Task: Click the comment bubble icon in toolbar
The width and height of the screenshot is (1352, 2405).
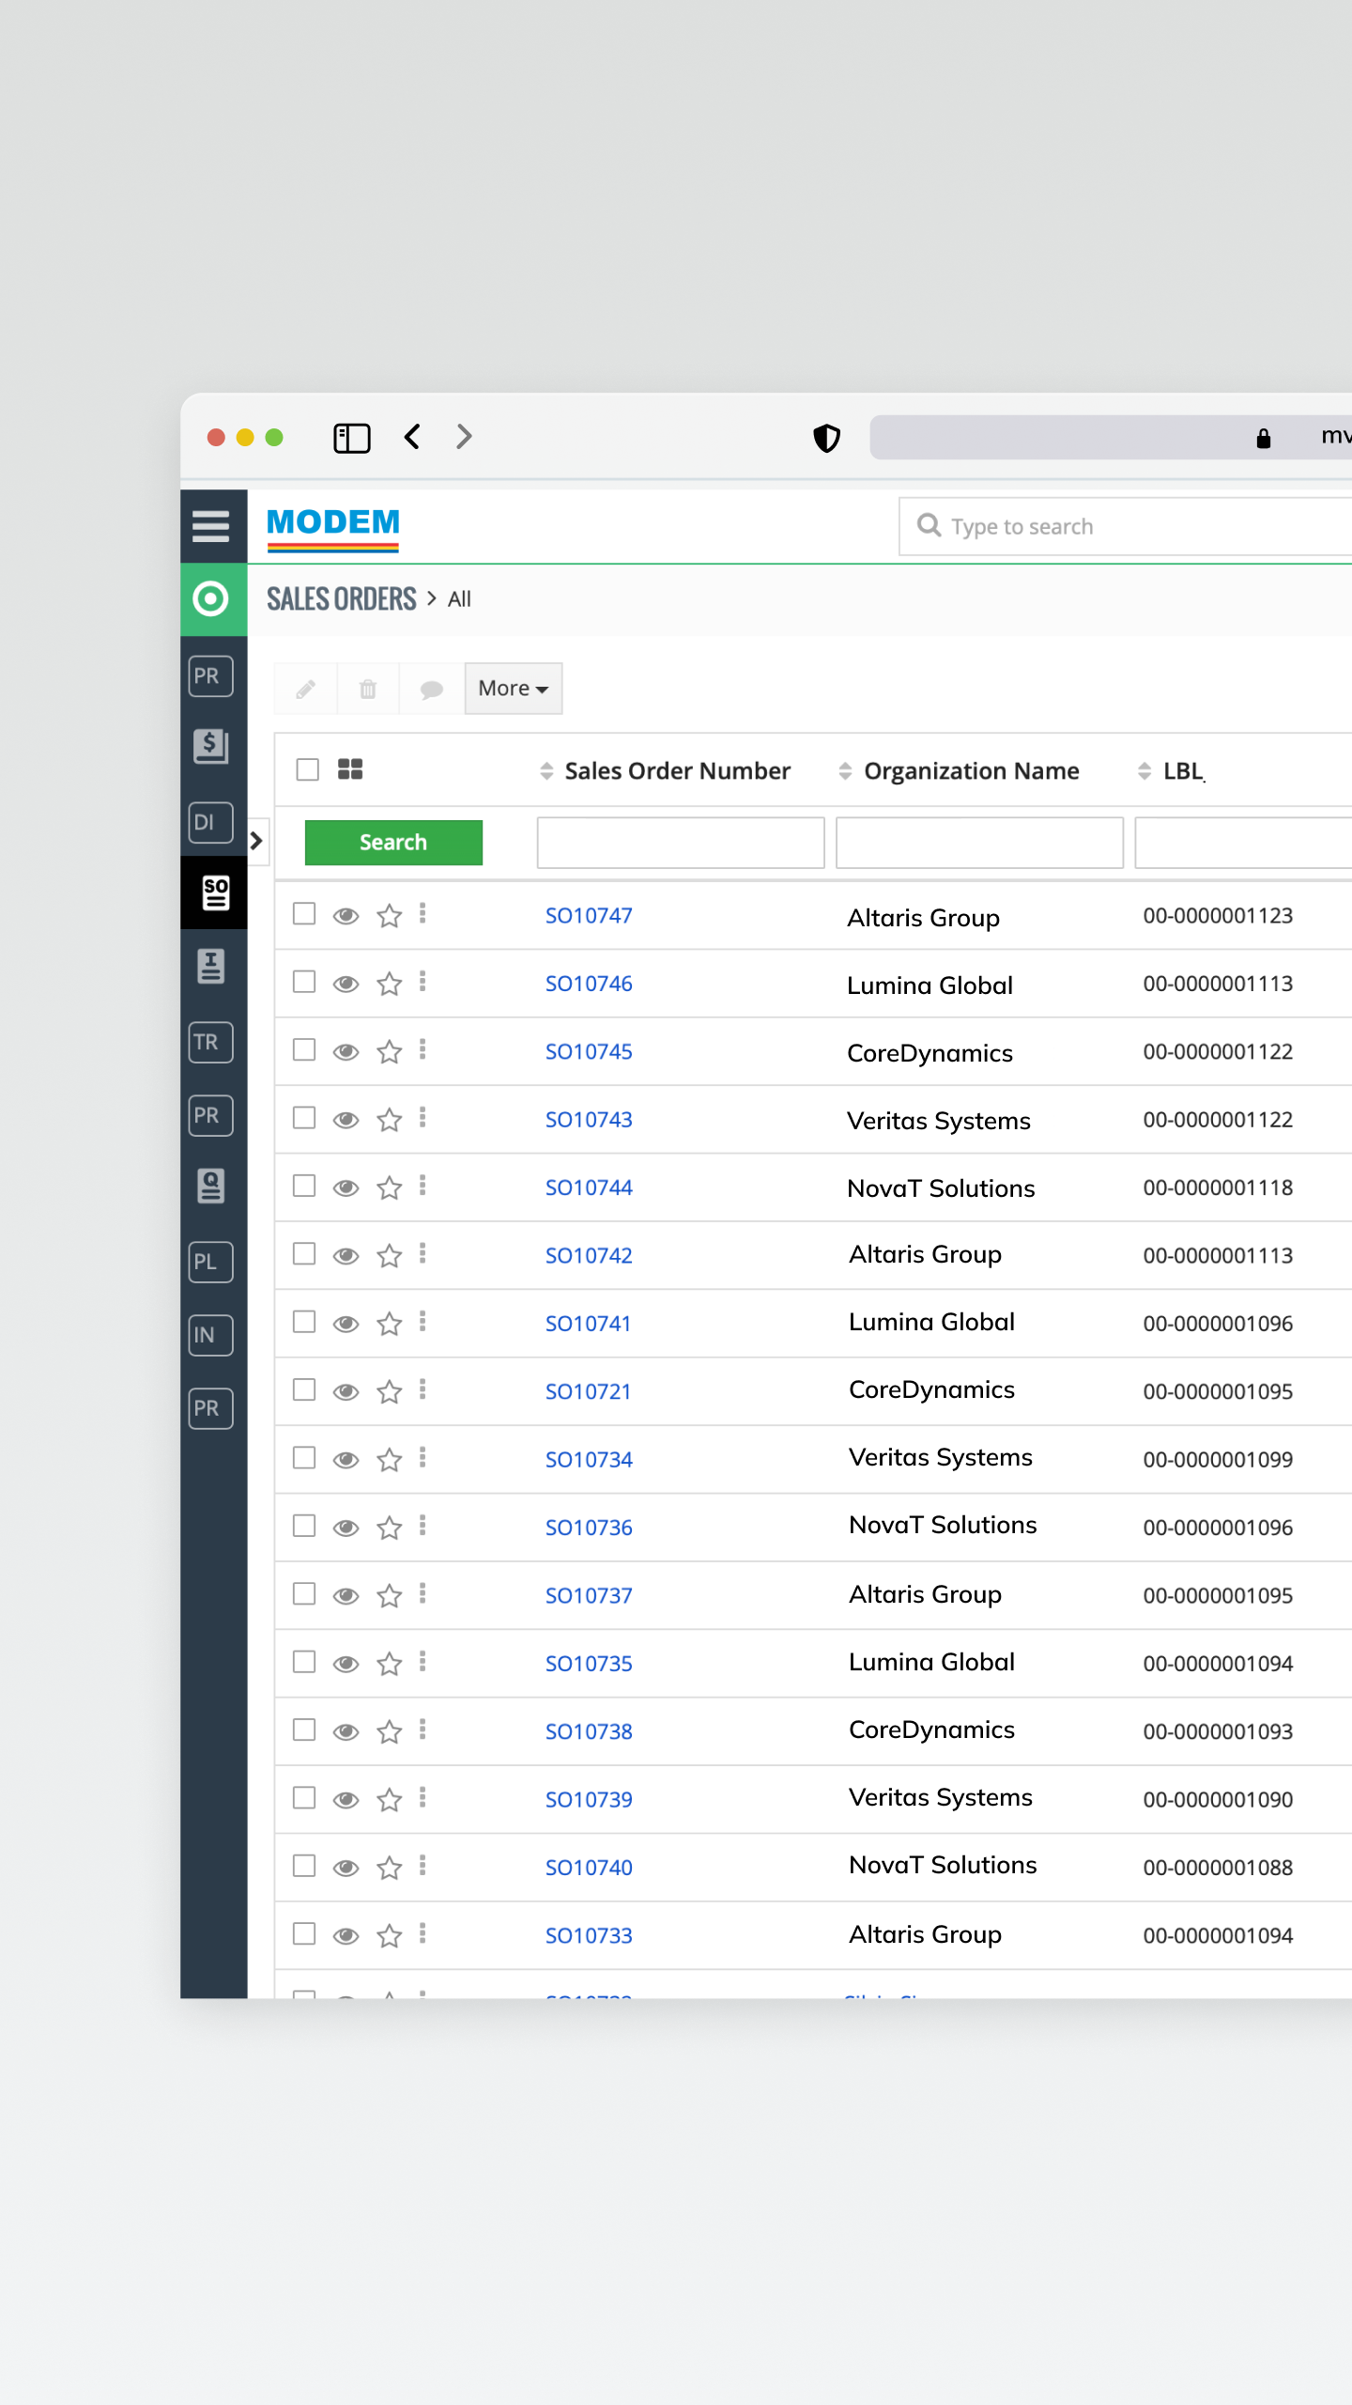Action: (x=431, y=690)
